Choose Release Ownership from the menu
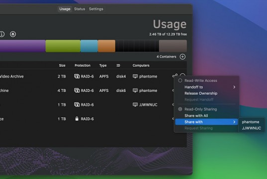 click(201, 93)
